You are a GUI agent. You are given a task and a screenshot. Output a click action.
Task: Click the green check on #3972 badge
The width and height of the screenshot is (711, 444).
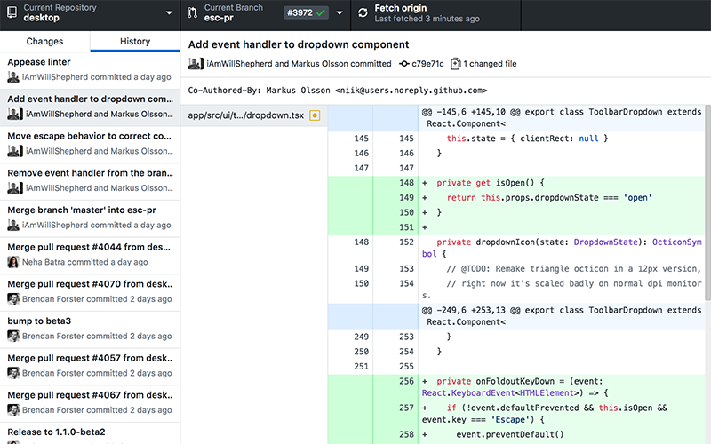pos(321,12)
